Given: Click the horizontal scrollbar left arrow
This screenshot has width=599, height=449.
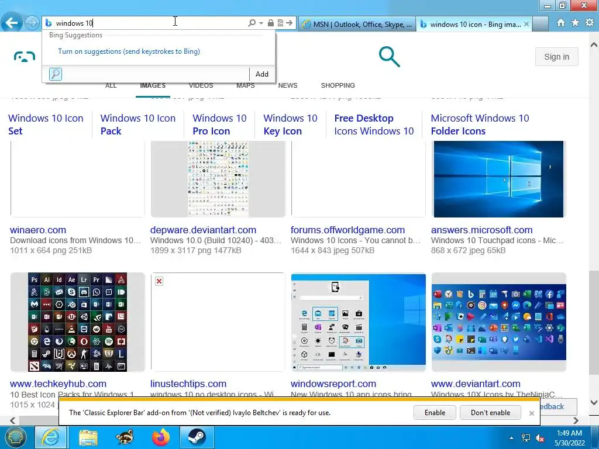Looking at the screenshot, I should [x=13, y=420].
